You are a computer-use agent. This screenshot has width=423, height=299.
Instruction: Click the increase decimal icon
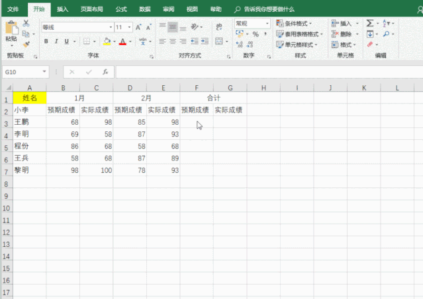pyautogui.click(x=239, y=44)
